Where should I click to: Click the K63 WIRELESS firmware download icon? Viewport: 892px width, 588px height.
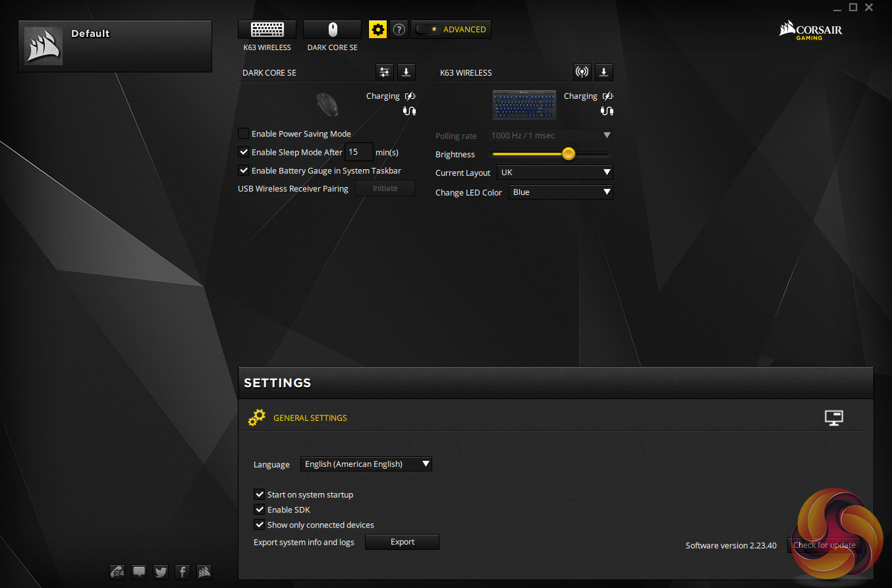[x=604, y=72]
